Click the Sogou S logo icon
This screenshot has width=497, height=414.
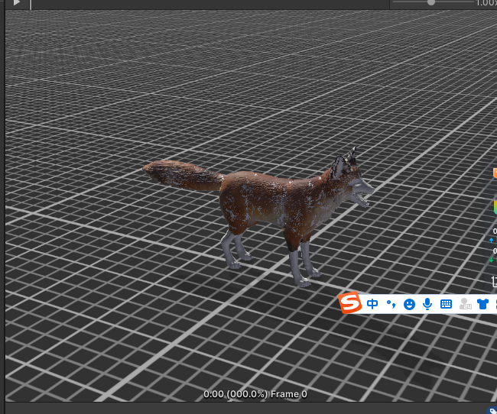(x=350, y=302)
